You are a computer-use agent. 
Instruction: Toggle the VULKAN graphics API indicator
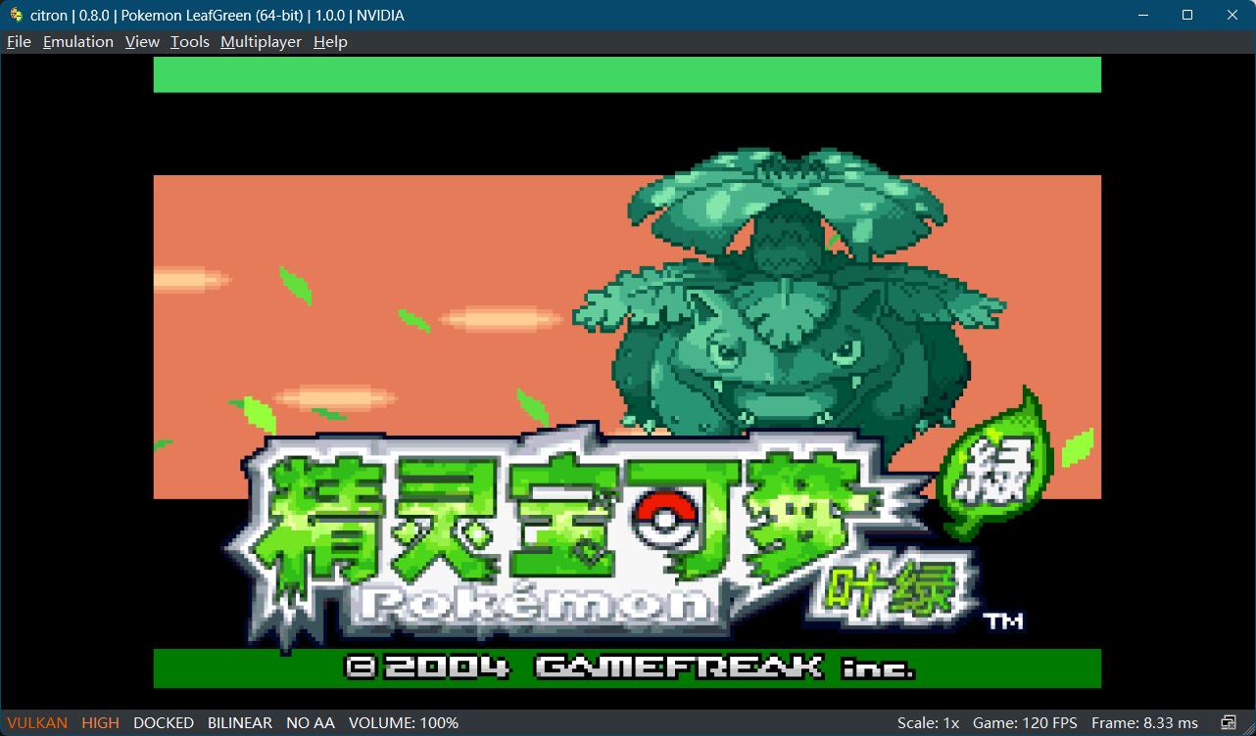pyautogui.click(x=37, y=723)
